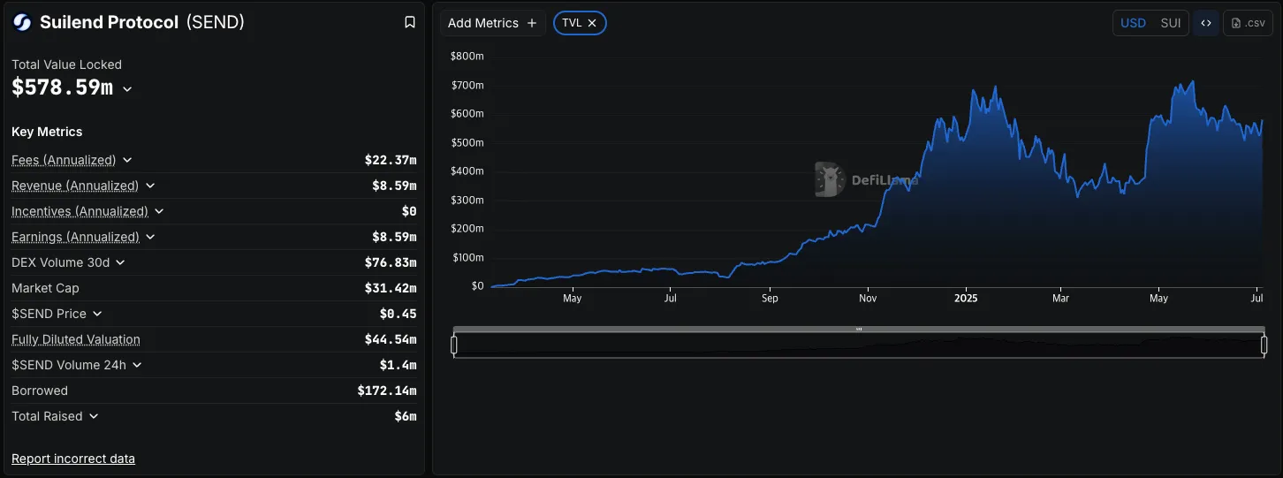Download chart data as .csv
Screen dimensions: 1283x478
pos(1248,23)
